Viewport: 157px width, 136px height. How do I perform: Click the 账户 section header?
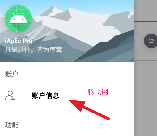click(x=11, y=74)
